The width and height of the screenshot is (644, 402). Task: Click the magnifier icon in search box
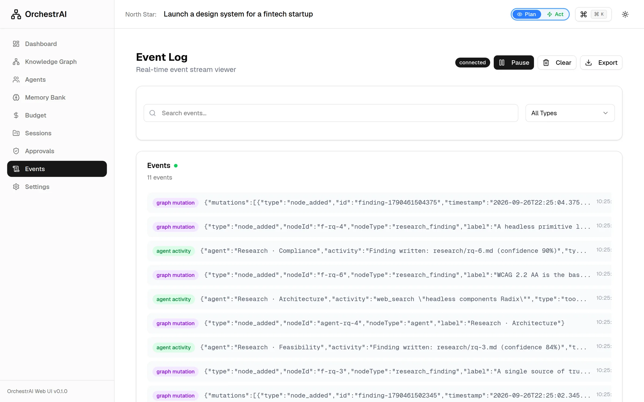pos(152,113)
